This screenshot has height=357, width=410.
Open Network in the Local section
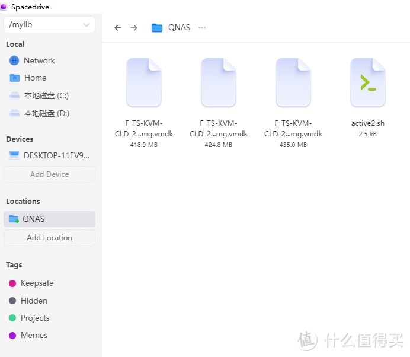[x=39, y=60]
